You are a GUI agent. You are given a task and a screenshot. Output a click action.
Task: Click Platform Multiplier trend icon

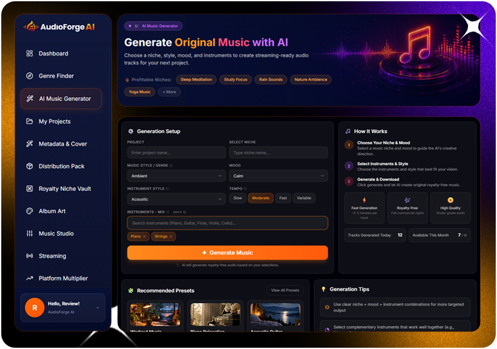pyautogui.click(x=30, y=278)
